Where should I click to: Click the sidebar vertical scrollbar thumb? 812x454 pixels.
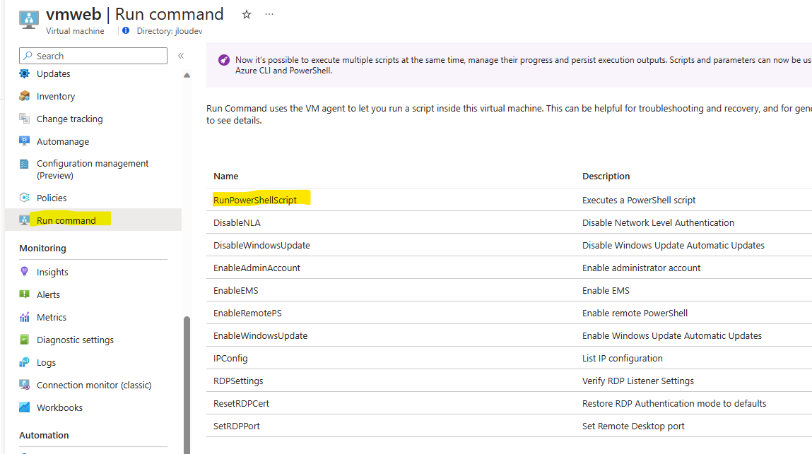click(x=187, y=385)
